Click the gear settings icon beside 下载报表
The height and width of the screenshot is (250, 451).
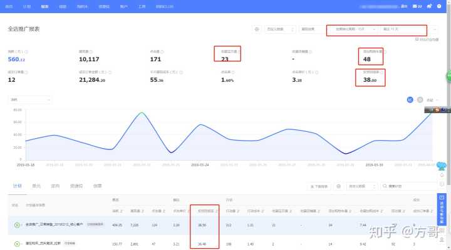pyautogui.click(x=339, y=186)
